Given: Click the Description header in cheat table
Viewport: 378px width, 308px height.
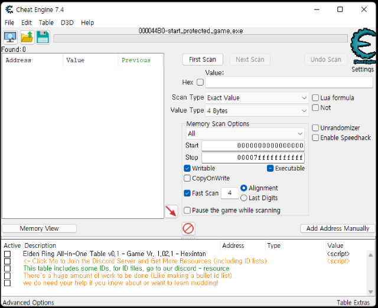Looking at the screenshot, I should pyautogui.click(x=122, y=245).
